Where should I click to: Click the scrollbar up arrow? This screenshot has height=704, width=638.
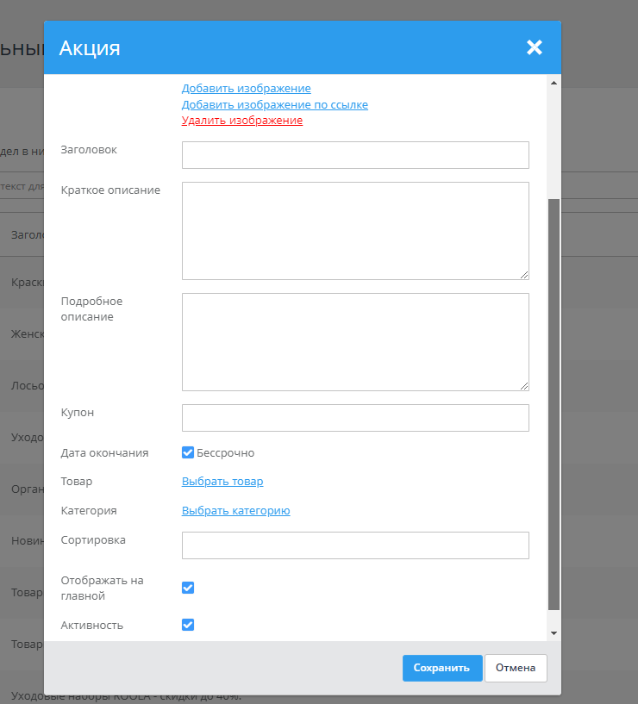[x=554, y=82]
